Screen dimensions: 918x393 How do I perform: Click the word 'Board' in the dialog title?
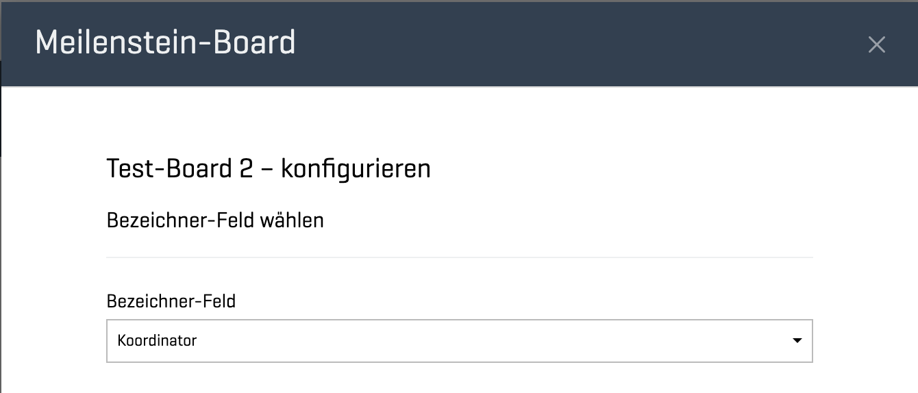255,43
